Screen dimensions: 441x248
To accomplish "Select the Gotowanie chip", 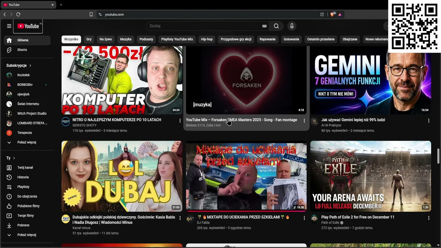I will (x=291, y=39).
